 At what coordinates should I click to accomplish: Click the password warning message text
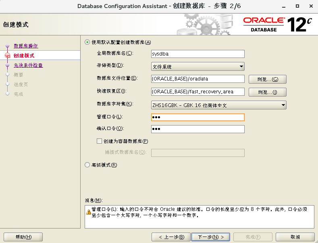click(200, 212)
